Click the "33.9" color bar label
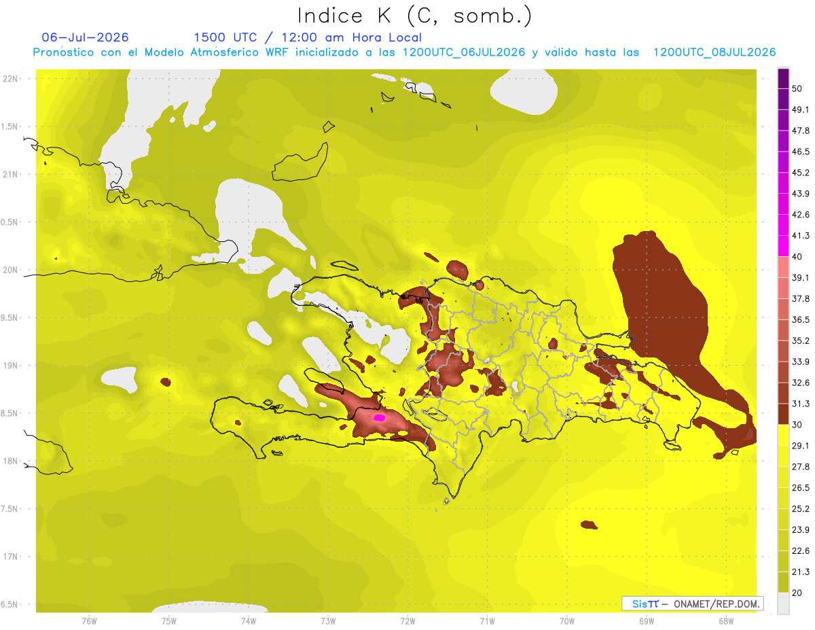This screenshot has width=815, height=630. [x=801, y=362]
